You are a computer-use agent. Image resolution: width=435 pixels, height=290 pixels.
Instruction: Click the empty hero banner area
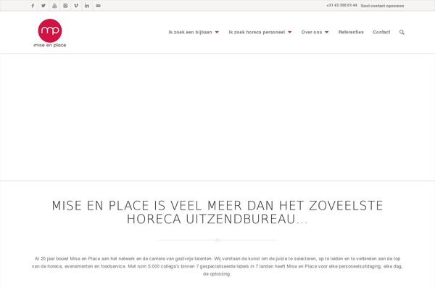coord(217,117)
